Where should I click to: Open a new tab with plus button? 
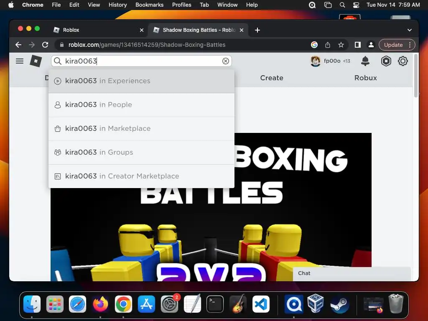(x=257, y=30)
